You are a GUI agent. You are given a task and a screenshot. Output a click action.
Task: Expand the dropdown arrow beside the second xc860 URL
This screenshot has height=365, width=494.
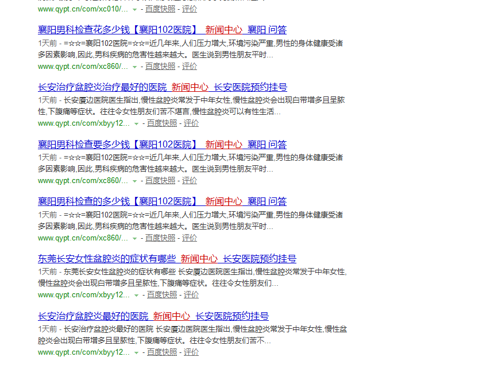135,180
